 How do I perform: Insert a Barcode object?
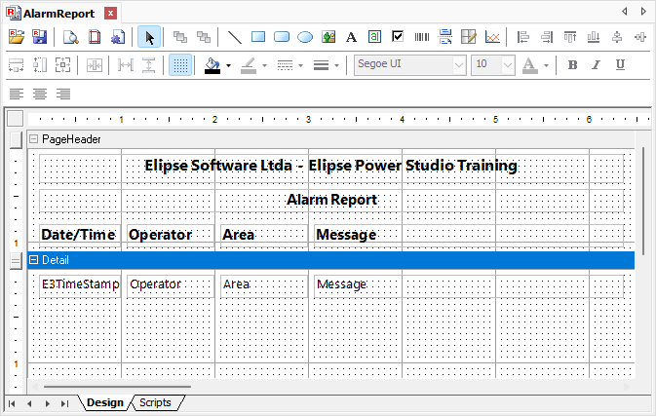tap(422, 37)
